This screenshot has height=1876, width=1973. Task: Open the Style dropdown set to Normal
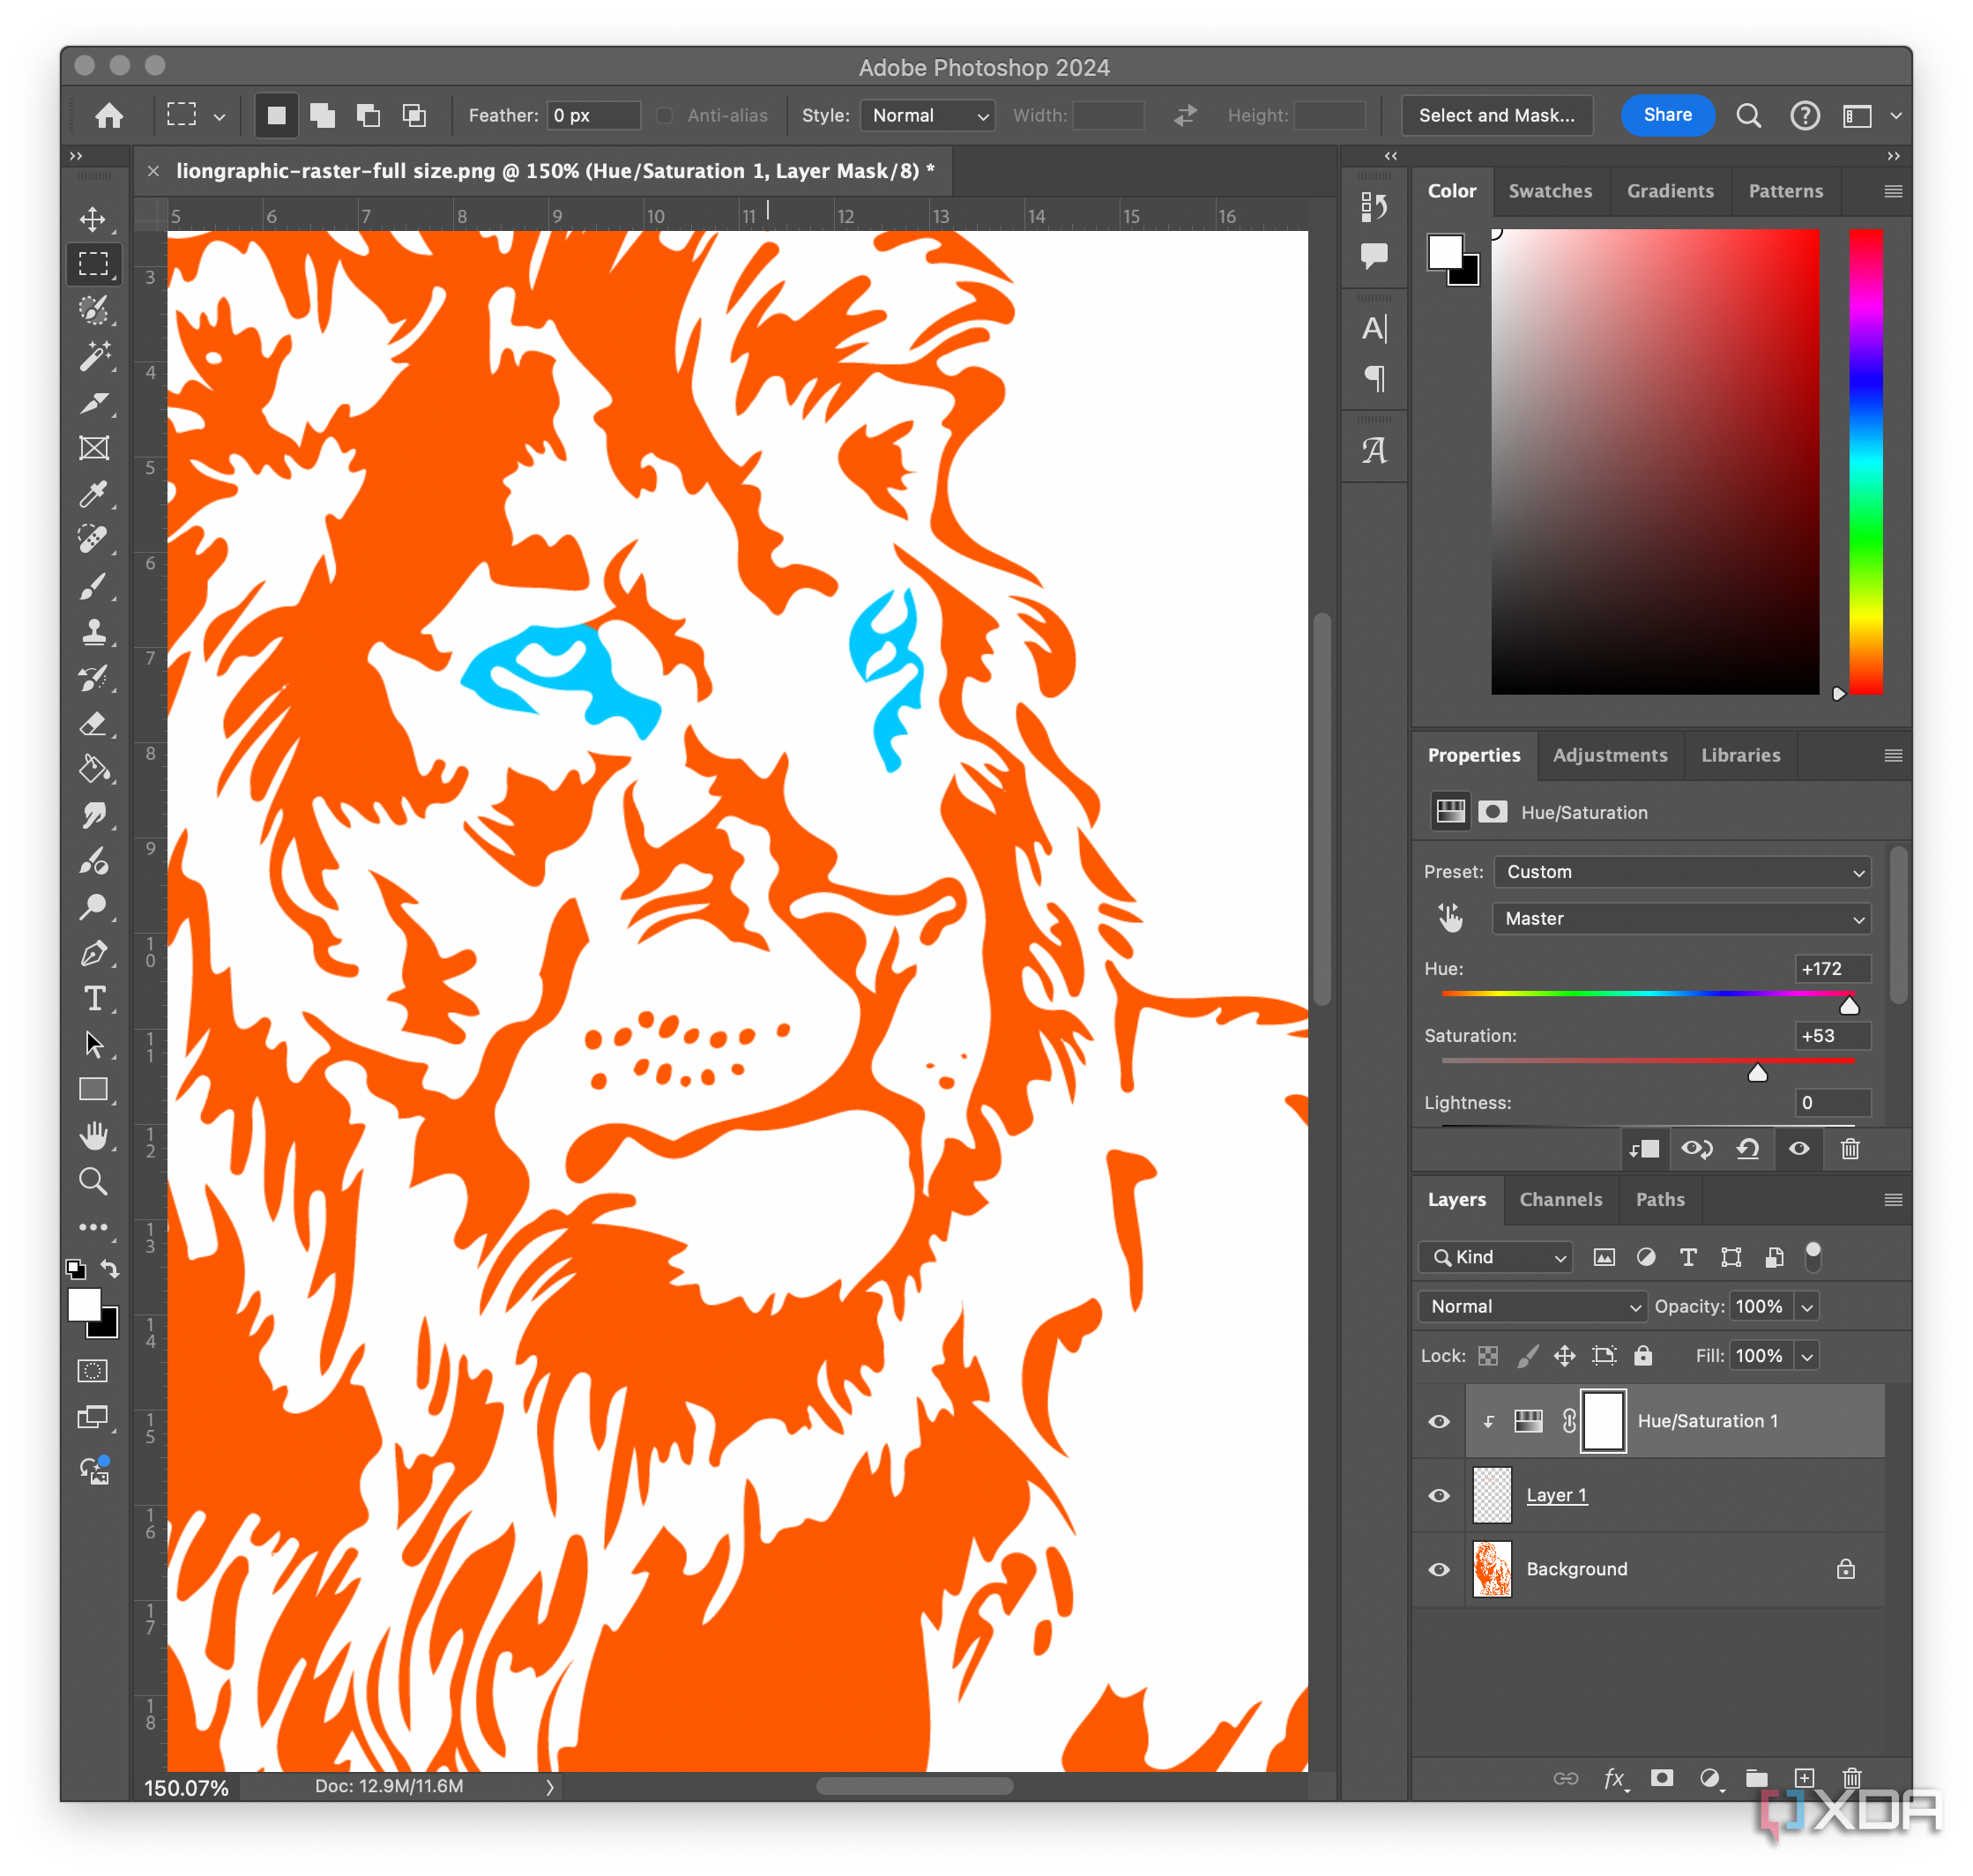[927, 116]
